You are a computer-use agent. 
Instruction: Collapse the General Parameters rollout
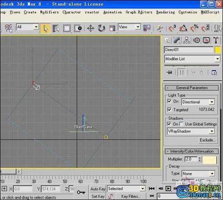coord(191,88)
